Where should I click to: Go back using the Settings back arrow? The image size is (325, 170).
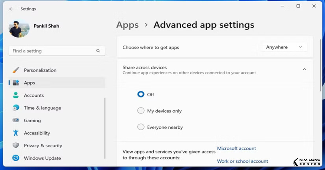11,9
